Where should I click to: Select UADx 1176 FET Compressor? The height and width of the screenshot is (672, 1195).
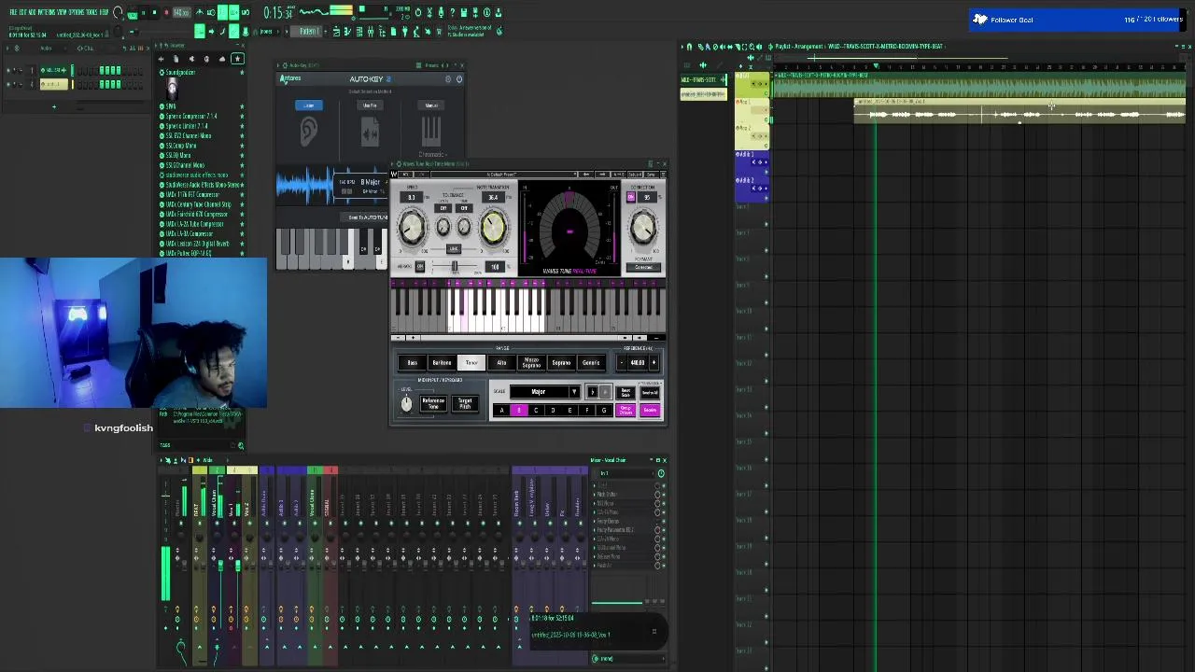tap(192, 195)
